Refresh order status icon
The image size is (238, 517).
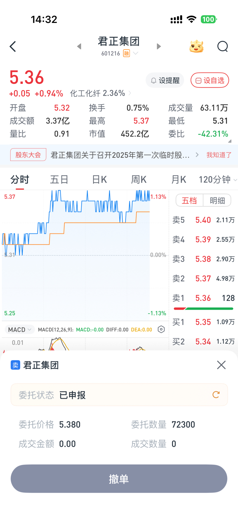click(216, 395)
